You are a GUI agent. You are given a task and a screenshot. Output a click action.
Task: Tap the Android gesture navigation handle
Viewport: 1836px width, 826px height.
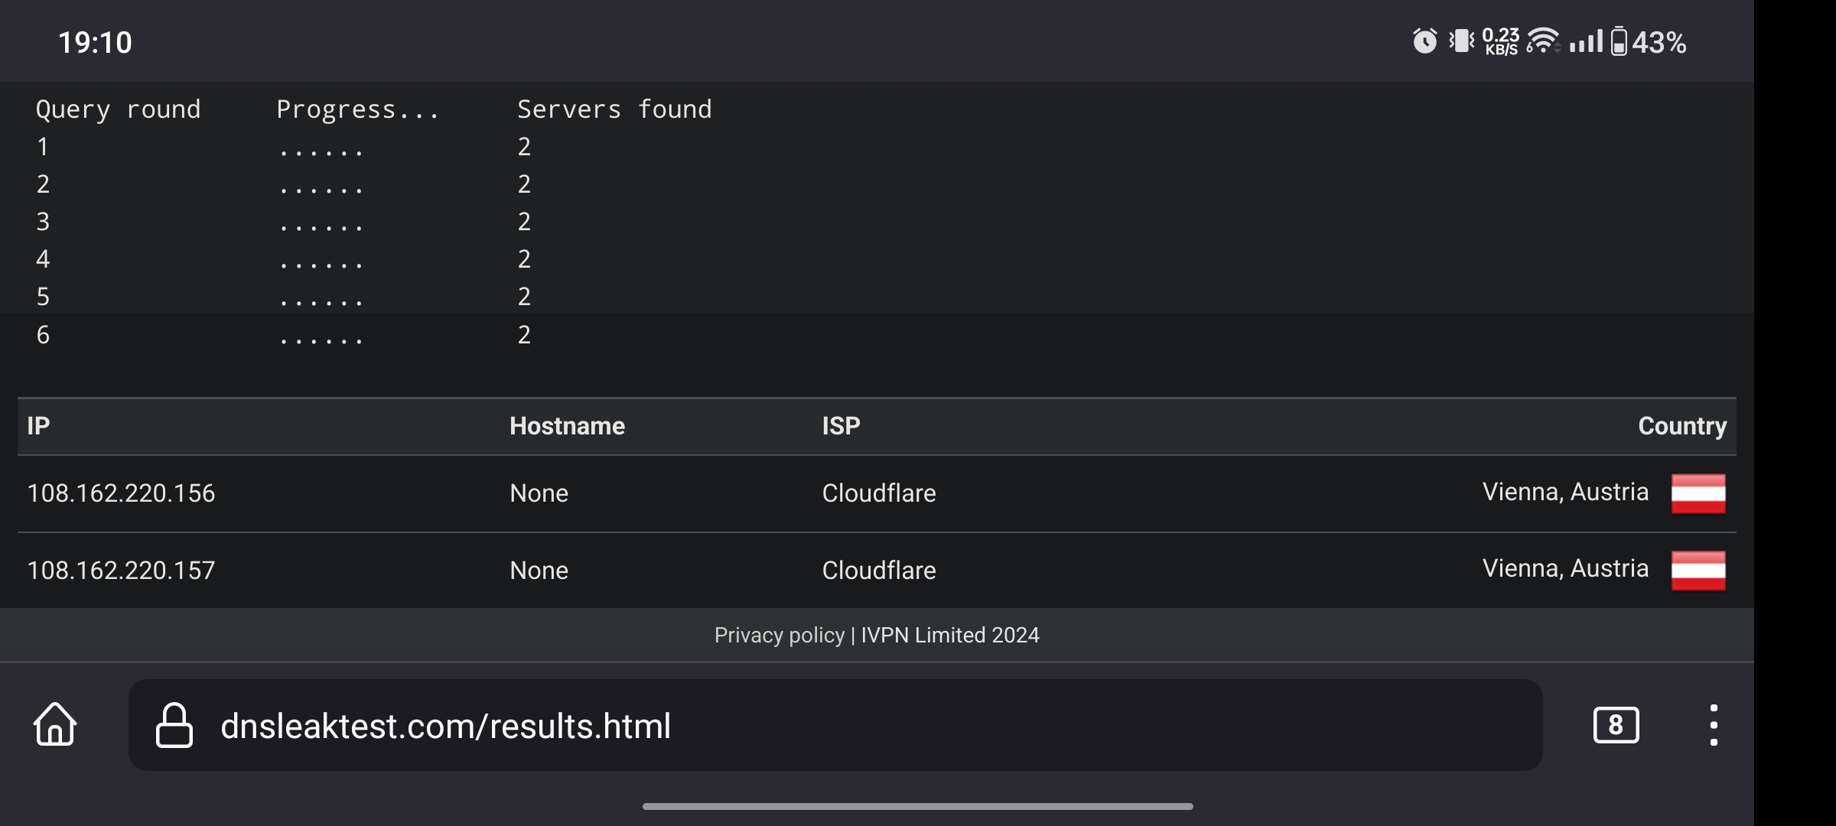[918, 806]
